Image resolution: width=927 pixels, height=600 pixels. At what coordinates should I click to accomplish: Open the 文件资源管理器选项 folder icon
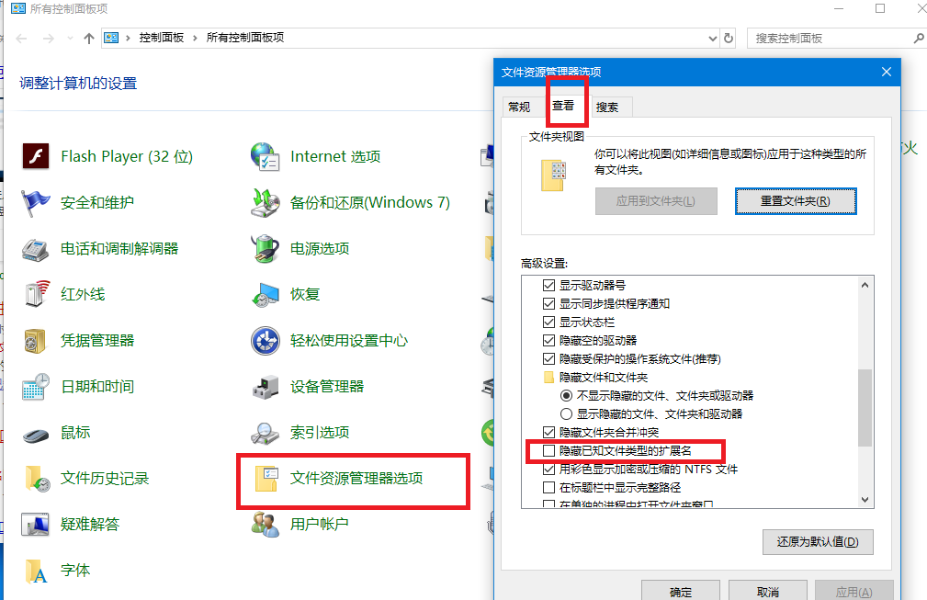[x=266, y=478]
